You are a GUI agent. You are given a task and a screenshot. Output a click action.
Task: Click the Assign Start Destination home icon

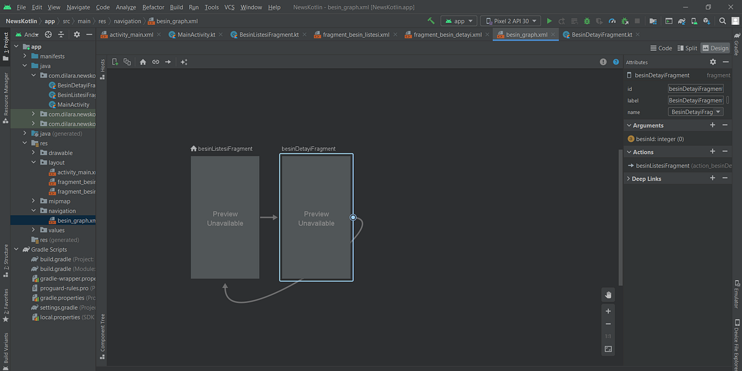pyautogui.click(x=143, y=62)
